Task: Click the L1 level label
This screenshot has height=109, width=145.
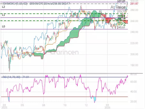Action: [4, 15]
